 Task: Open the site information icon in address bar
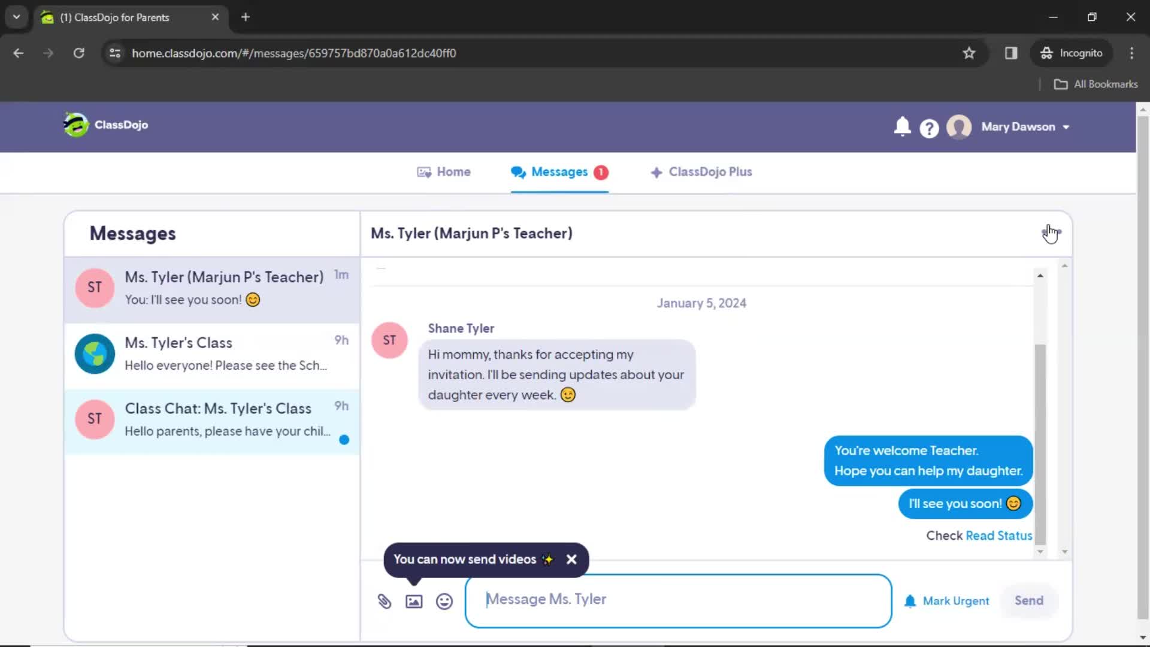(x=115, y=53)
